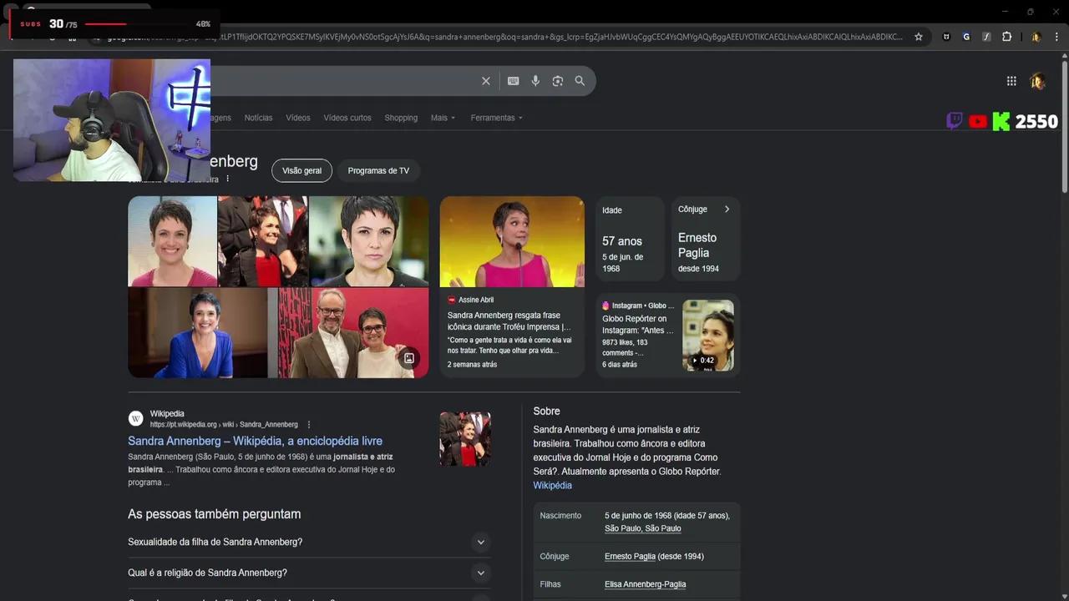This screenshot has height=601, width=1069.
Task: Start a voice search with the microphone
Action: (x=535, y=81)
